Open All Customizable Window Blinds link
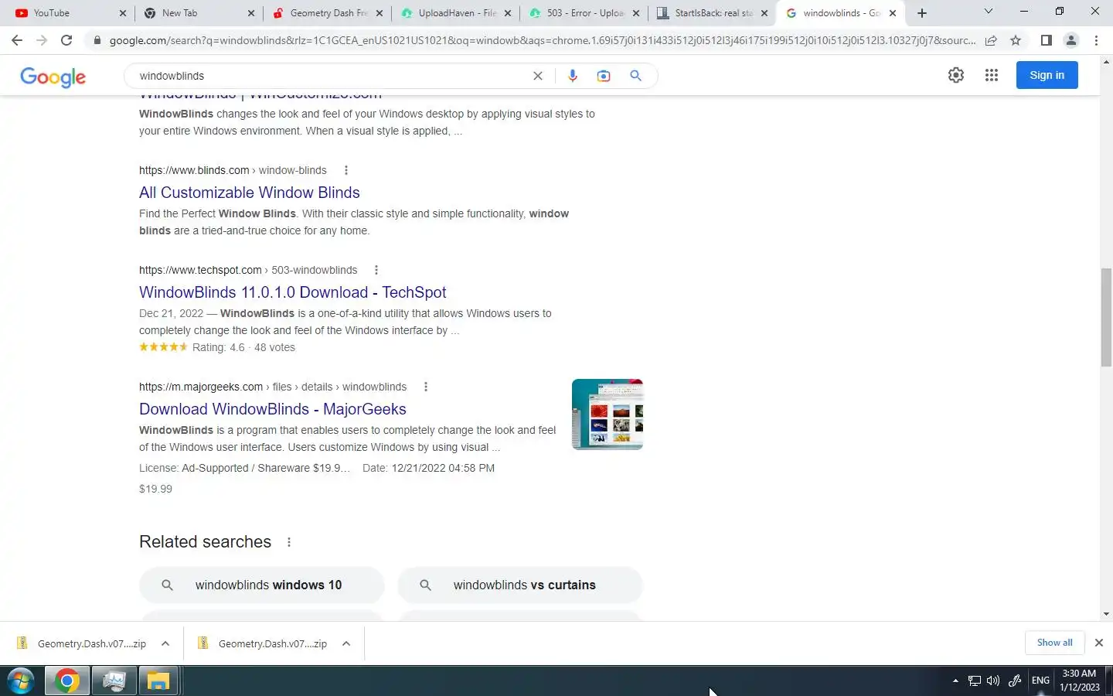This screenshot has width=1113, height=696. point(250,193)
